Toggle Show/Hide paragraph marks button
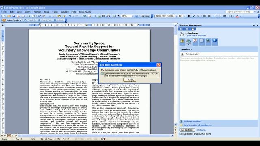Screen dimensions: 260x146 coord(119,16)
